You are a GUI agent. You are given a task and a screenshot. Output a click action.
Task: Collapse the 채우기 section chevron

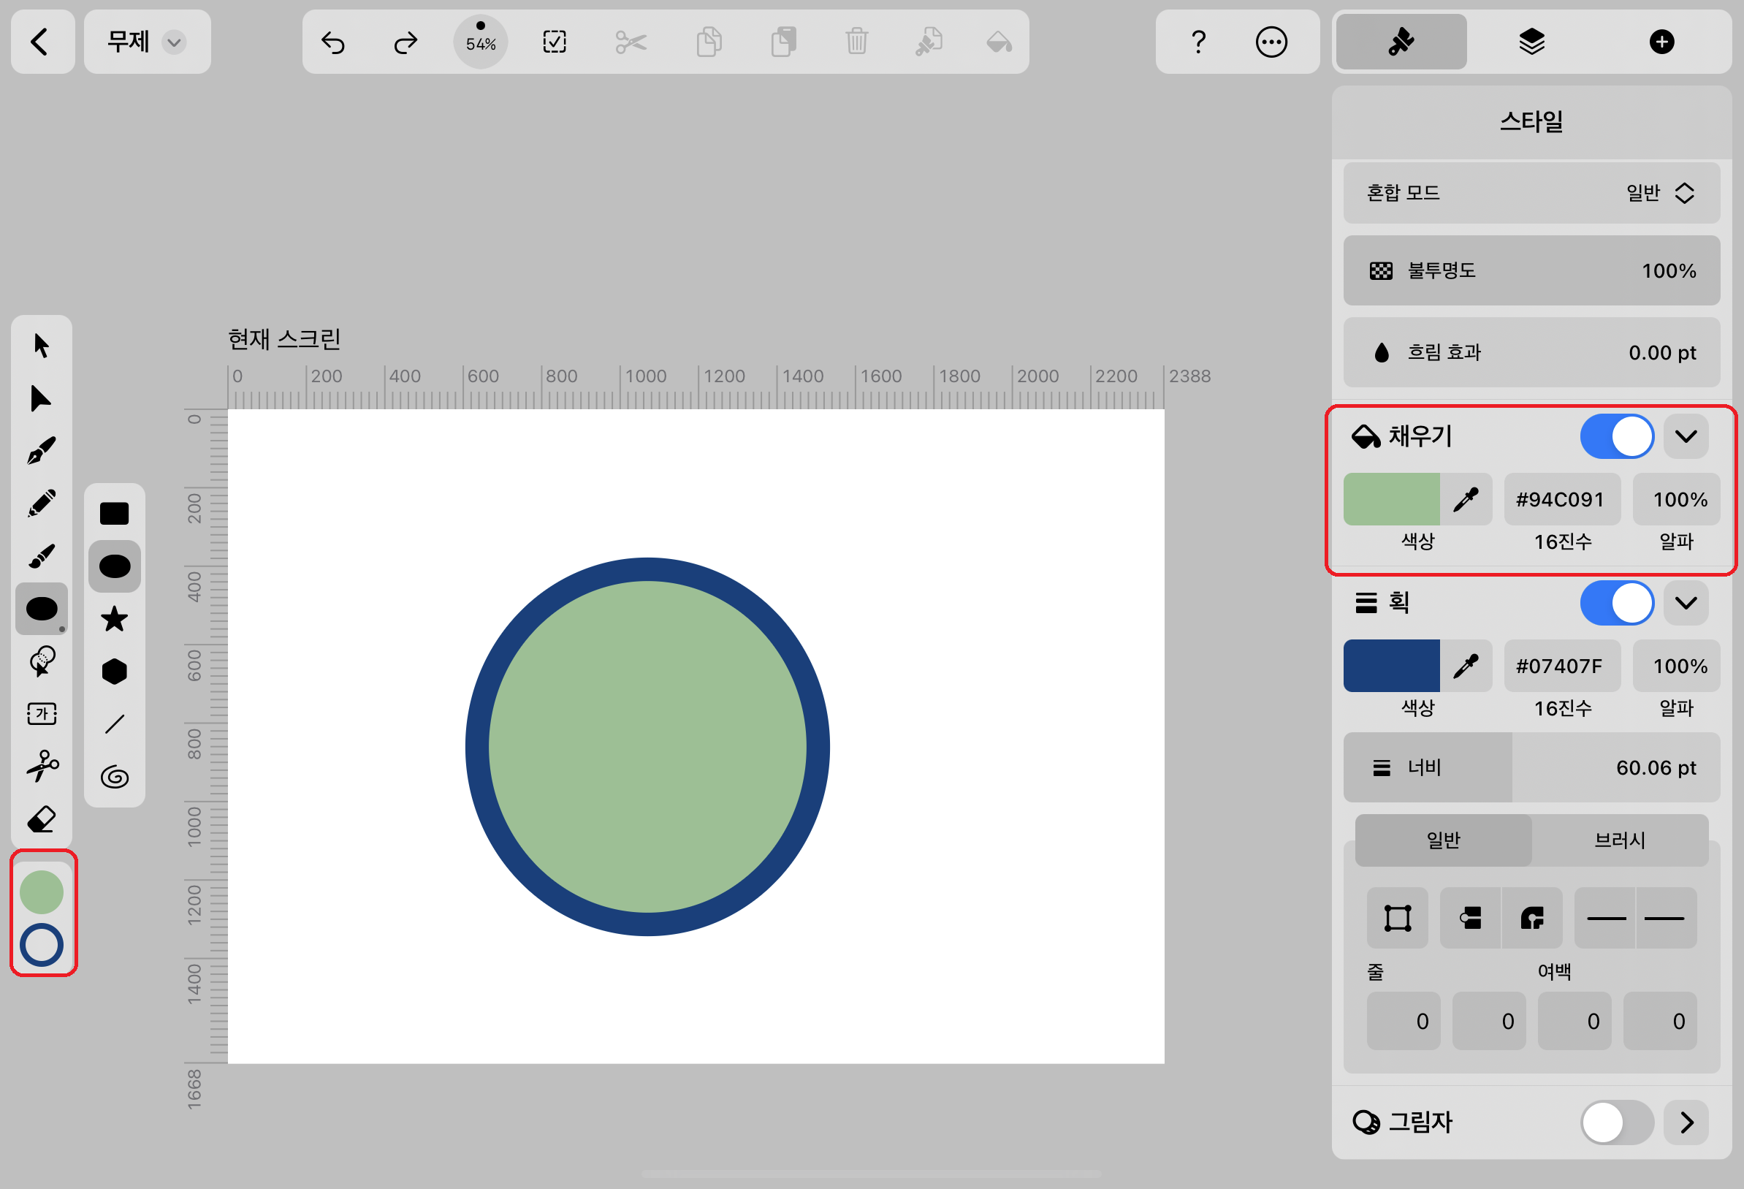(1686, 436)
